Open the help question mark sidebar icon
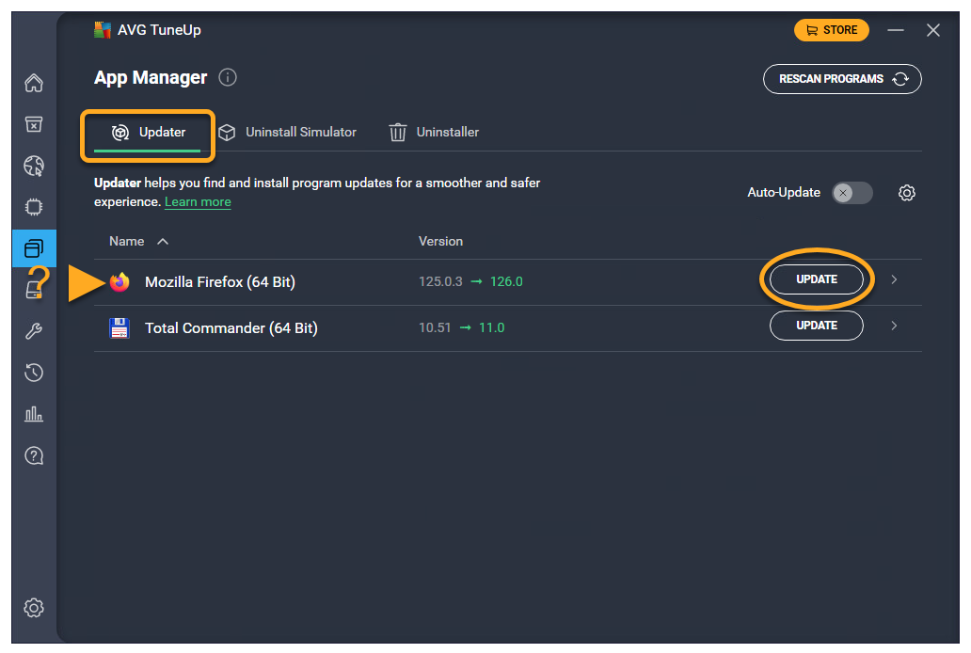Viewport: 971px width, 653px height. (34, 455)
